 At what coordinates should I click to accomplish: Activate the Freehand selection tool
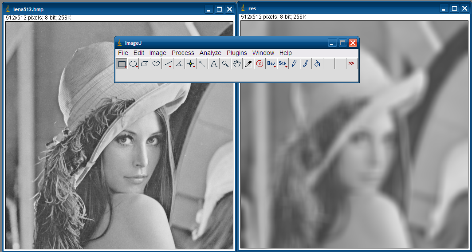pyautogui.click(x=156, y=64)
